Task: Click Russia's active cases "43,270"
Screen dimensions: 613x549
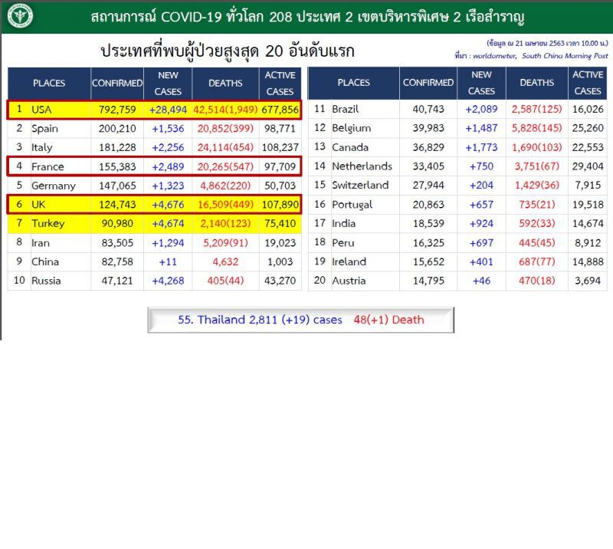Action: click(280, 281)
